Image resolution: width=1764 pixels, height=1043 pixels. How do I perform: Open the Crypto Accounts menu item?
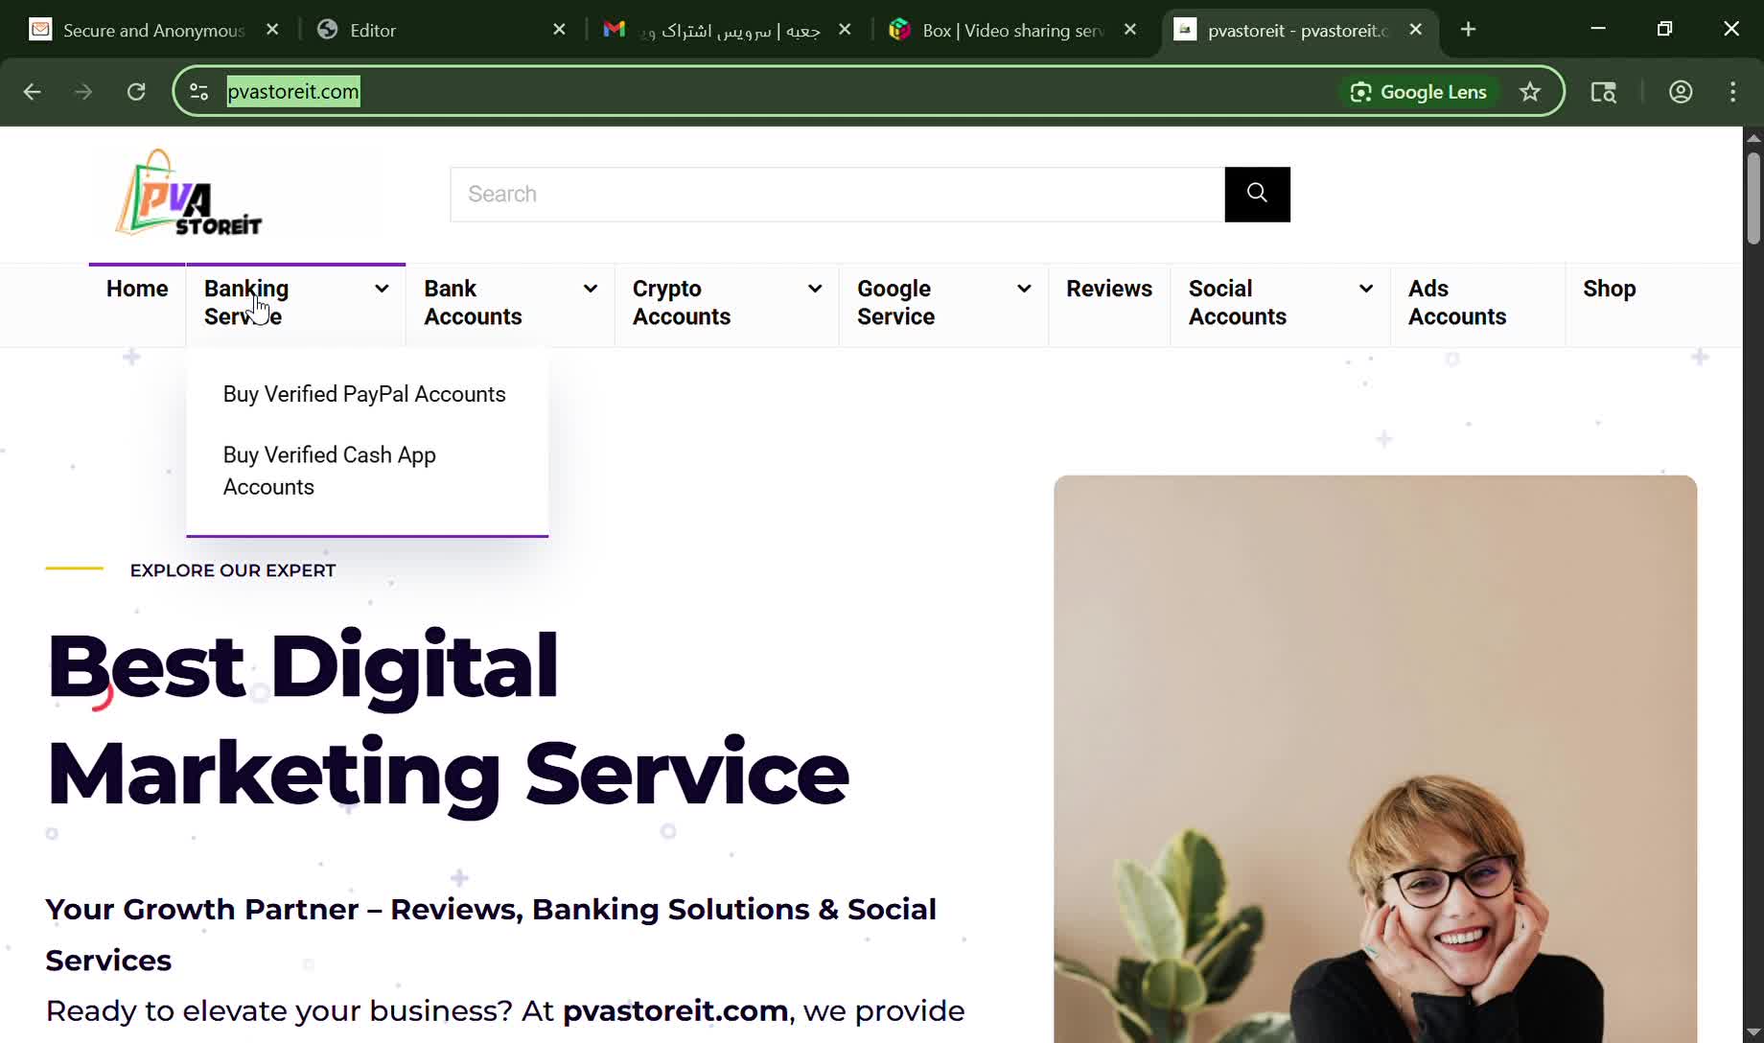point(682,303)
